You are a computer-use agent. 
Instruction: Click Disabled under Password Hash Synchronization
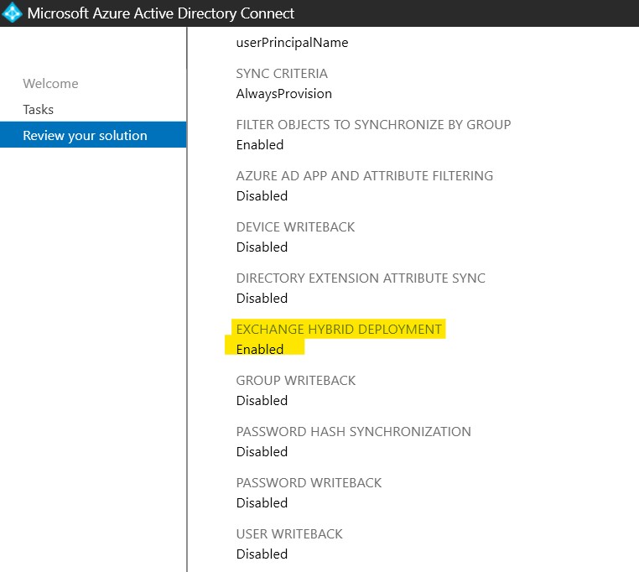(262, 452)
